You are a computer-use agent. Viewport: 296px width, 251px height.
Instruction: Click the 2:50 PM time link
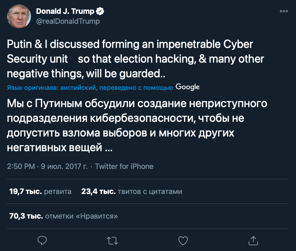[21, 166]
